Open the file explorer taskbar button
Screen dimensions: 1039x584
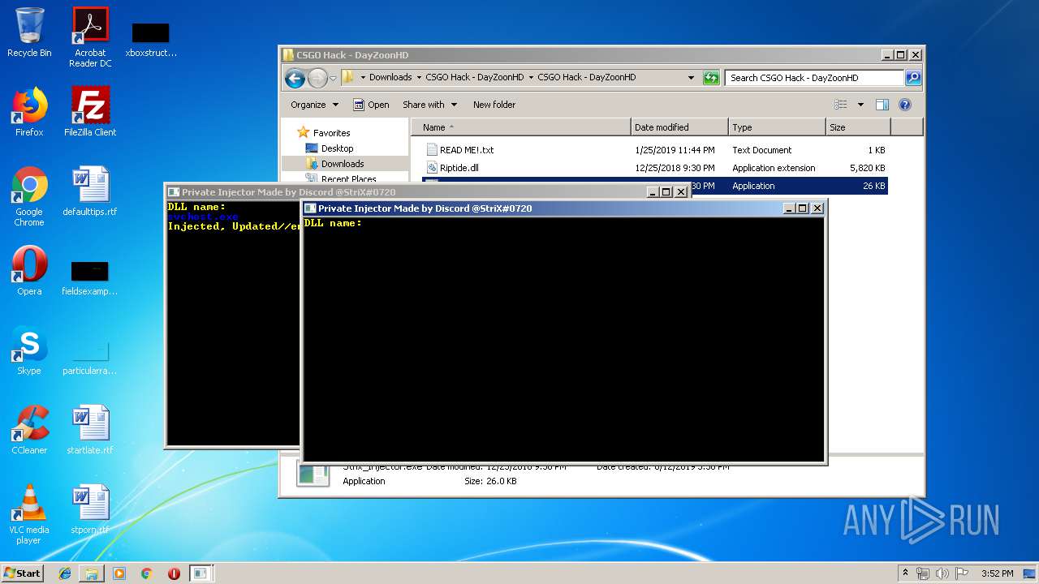point(92,573)
